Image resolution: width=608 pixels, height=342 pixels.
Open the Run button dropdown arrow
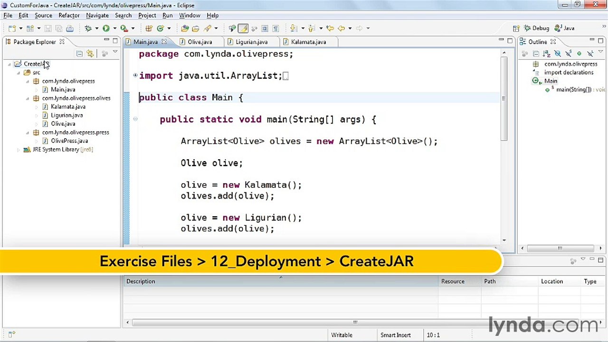tap(114, 28)
